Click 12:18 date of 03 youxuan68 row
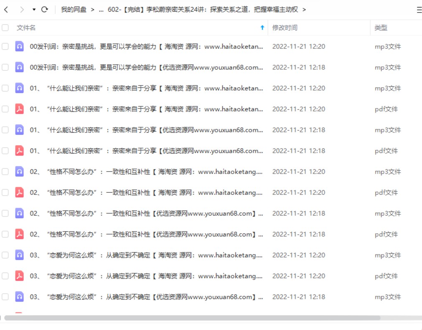 coord(299,297)
